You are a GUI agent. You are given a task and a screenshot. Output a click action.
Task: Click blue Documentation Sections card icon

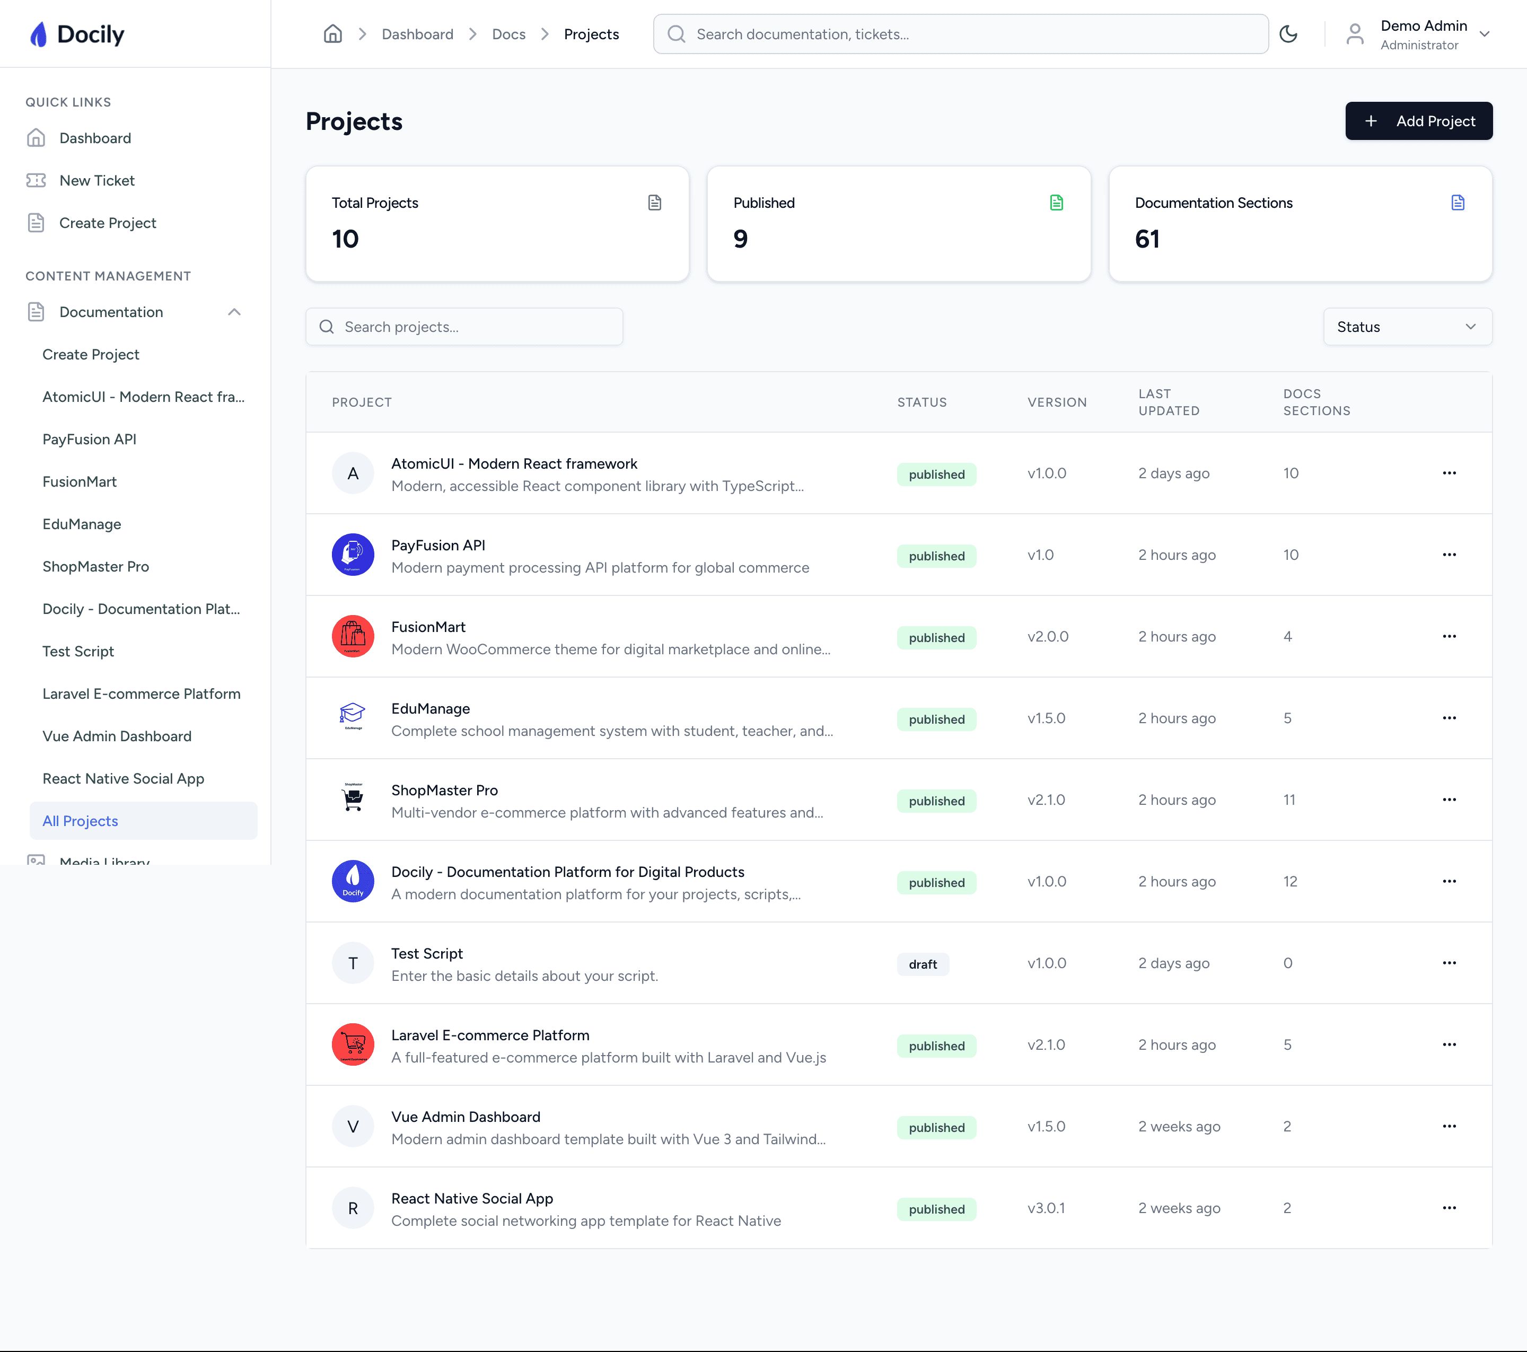coord(1458,203)
